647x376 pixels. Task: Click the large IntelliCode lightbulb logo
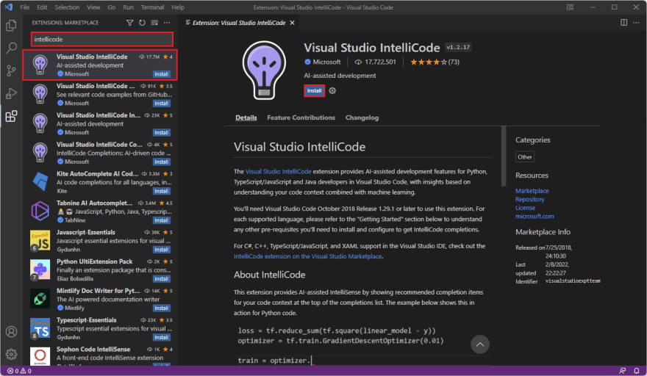(264, 70)
